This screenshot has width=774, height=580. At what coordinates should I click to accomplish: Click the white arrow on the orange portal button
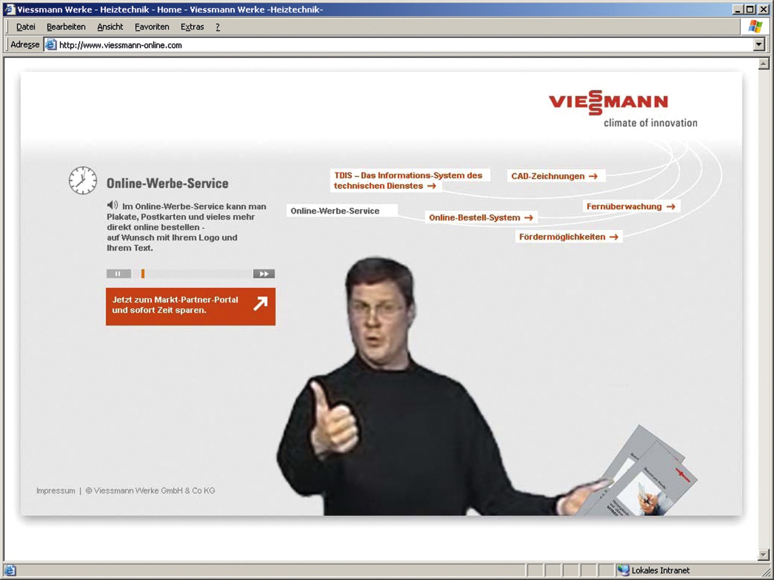[261, 303]
